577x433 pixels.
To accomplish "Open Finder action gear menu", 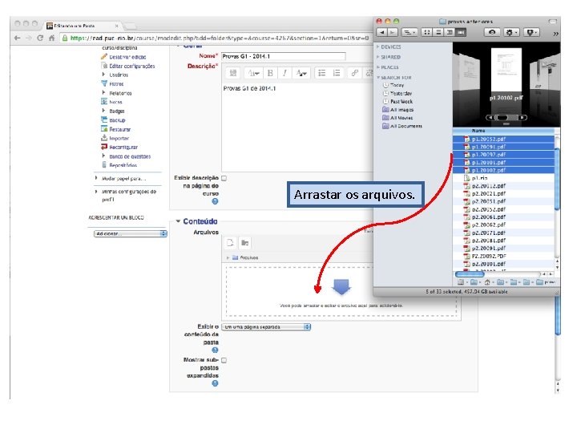I will pos(510,32).
